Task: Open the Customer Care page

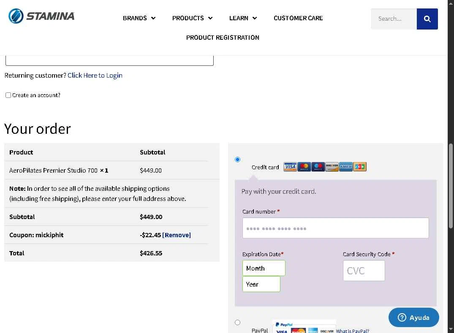Action: click(298, 18)
